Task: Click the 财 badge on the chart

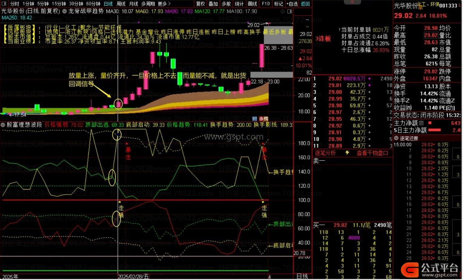Action: coord(255,119)
